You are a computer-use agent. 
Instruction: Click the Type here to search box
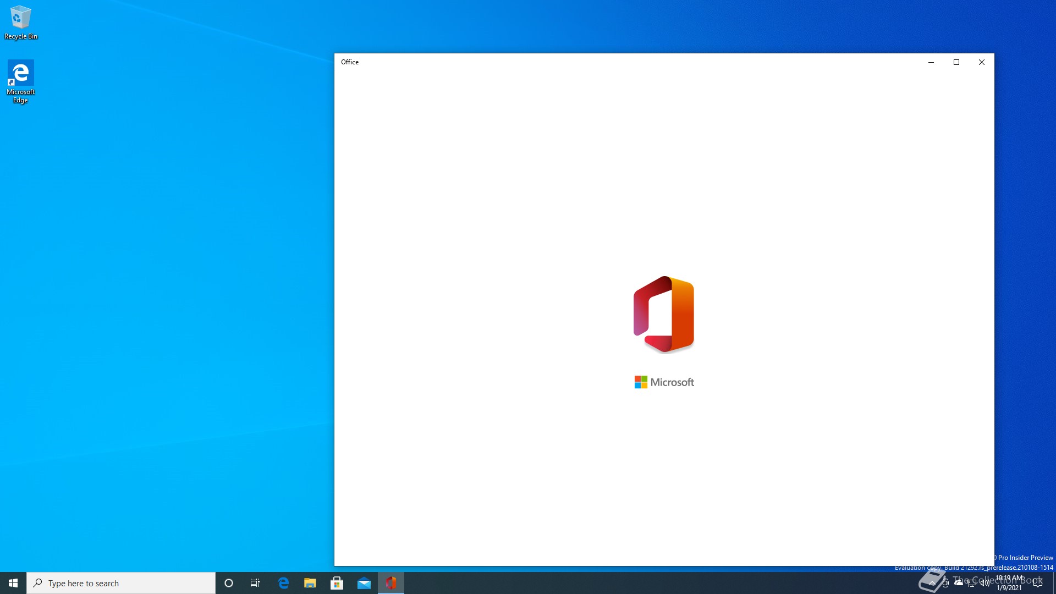coord(121,583)
